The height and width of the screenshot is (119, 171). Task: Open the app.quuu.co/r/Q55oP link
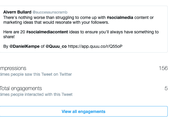click(x=95, y=46)
